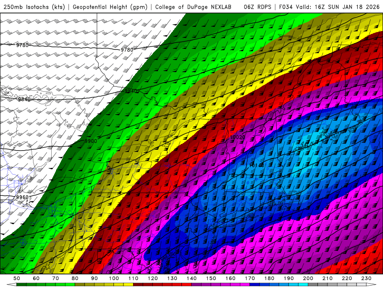
Task: Select the dark red swatch starting at 110
Action: point(138,285)
